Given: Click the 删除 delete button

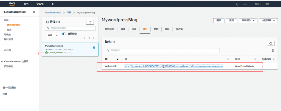Looking at the screenshot, I should (219, 20).
